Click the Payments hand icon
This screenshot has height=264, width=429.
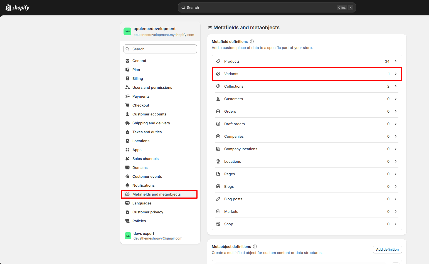coord(127,96)
